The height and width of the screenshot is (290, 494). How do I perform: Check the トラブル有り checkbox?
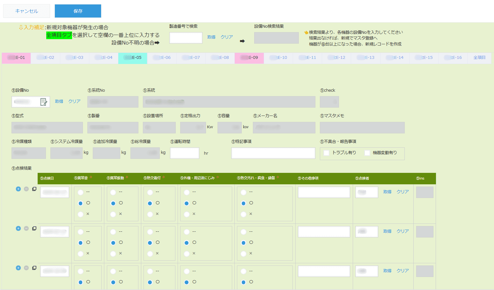click(x=326, y=153)
